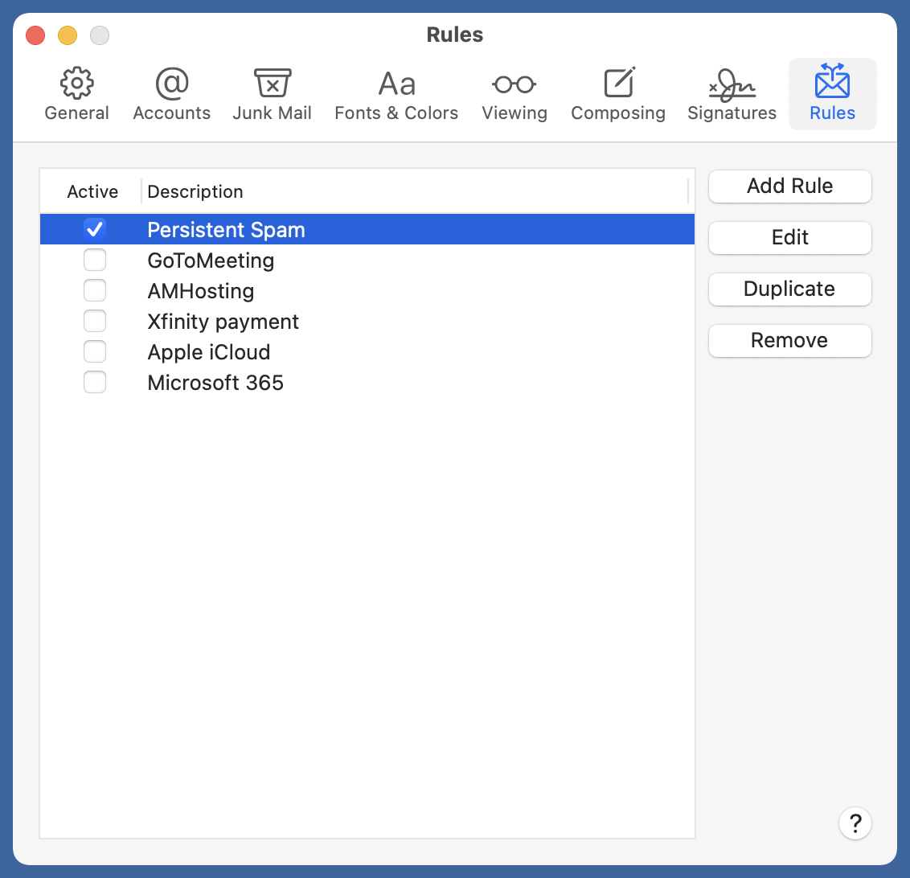Turn on the Xfinity payment rule
Viewport: 910px width, 878px height.
(x=95, y=322)
